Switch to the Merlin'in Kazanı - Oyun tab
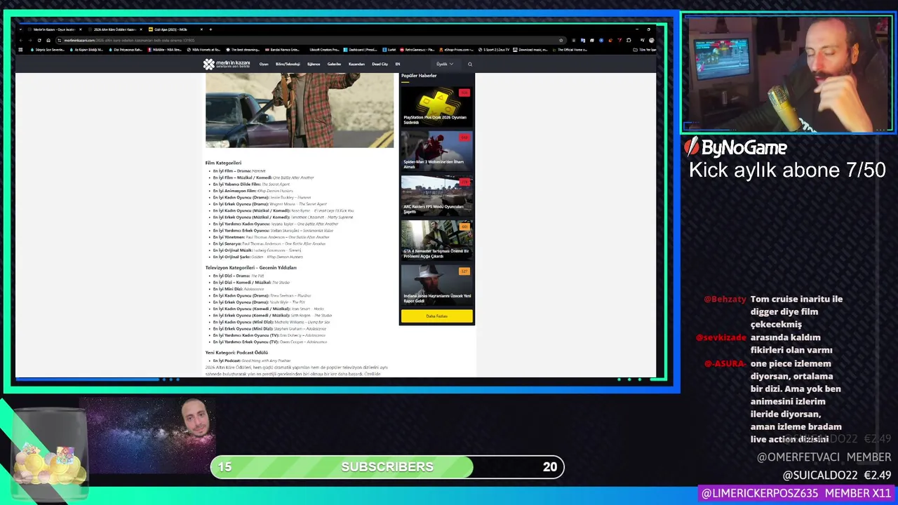Image resolution: width=898 pixels, height=505 pixels. 54,29
